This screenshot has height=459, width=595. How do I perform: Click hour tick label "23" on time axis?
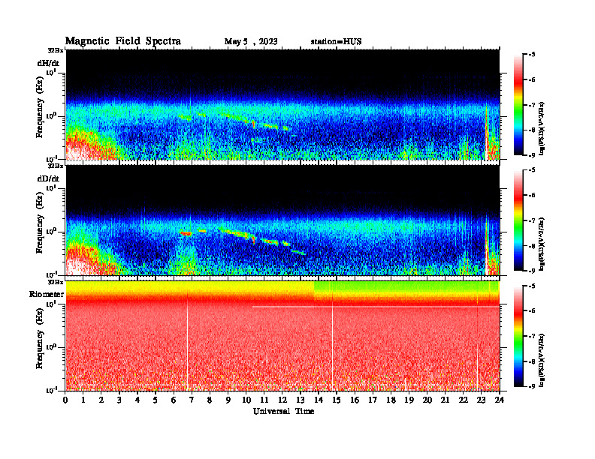(x=481, y=400)
